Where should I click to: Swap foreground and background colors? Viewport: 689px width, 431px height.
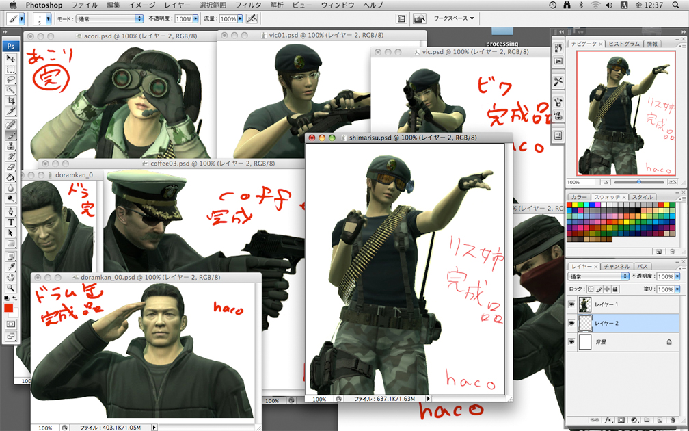[14, 298]
